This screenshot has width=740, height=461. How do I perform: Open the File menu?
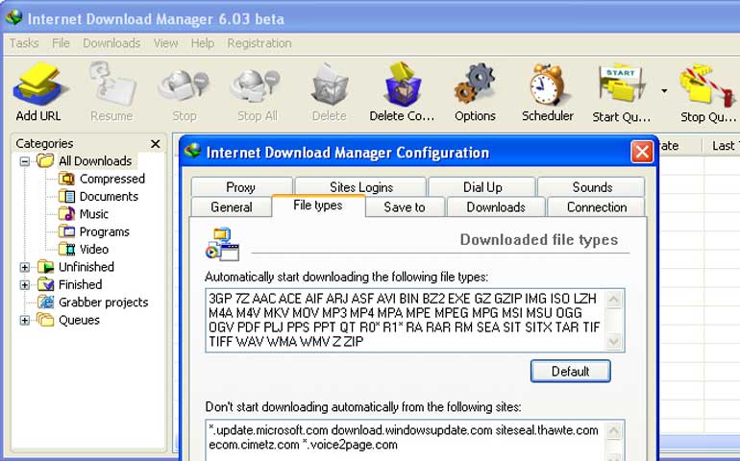61,43
